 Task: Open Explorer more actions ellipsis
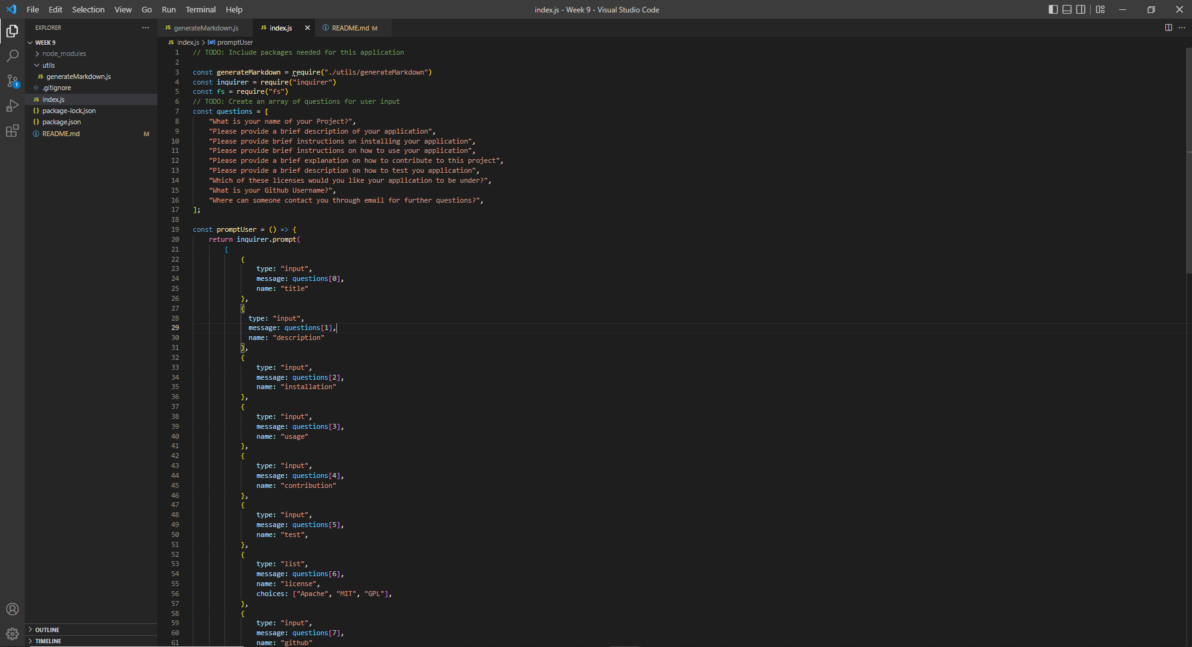tap(145, 27)
